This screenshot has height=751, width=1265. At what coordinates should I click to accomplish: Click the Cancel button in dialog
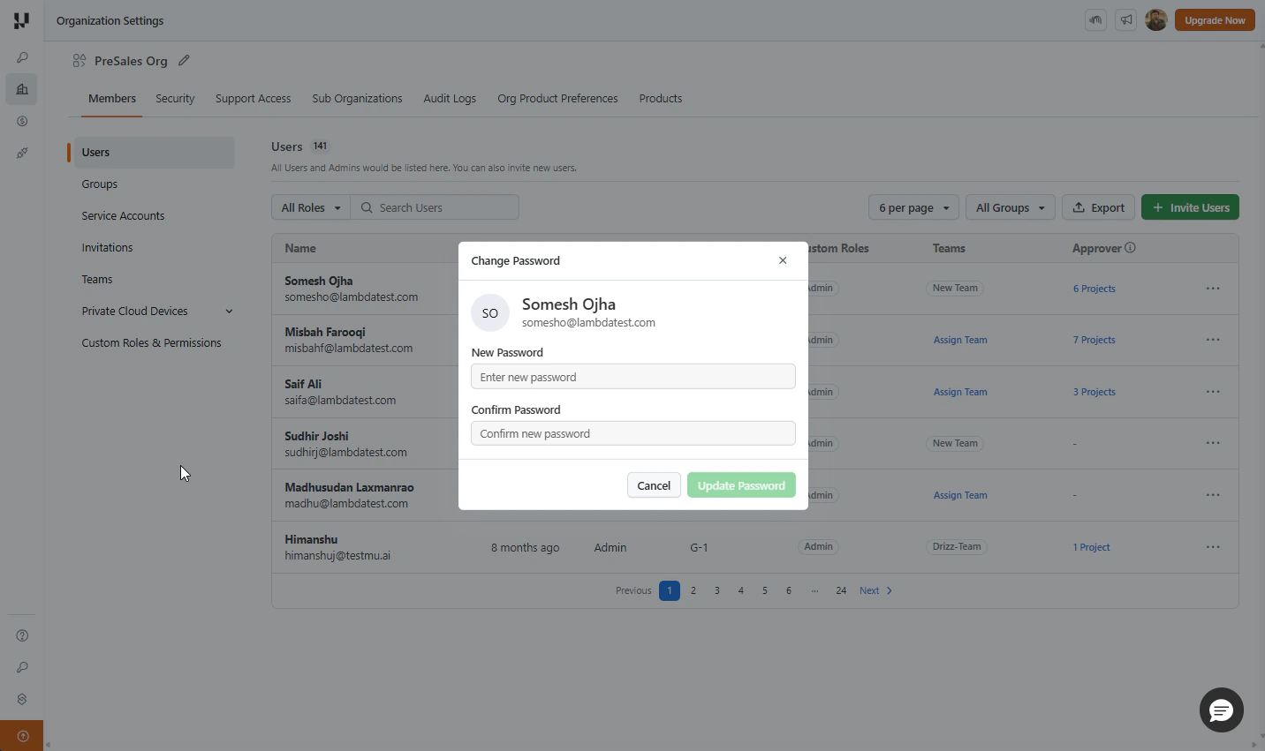pyautogui.click(x=654, y=485)
